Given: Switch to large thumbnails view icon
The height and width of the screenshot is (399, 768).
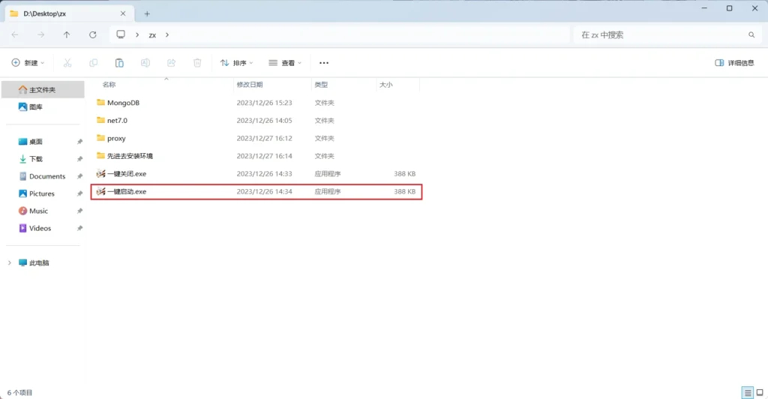Looking at the screenshot, I should pos(760,392).
